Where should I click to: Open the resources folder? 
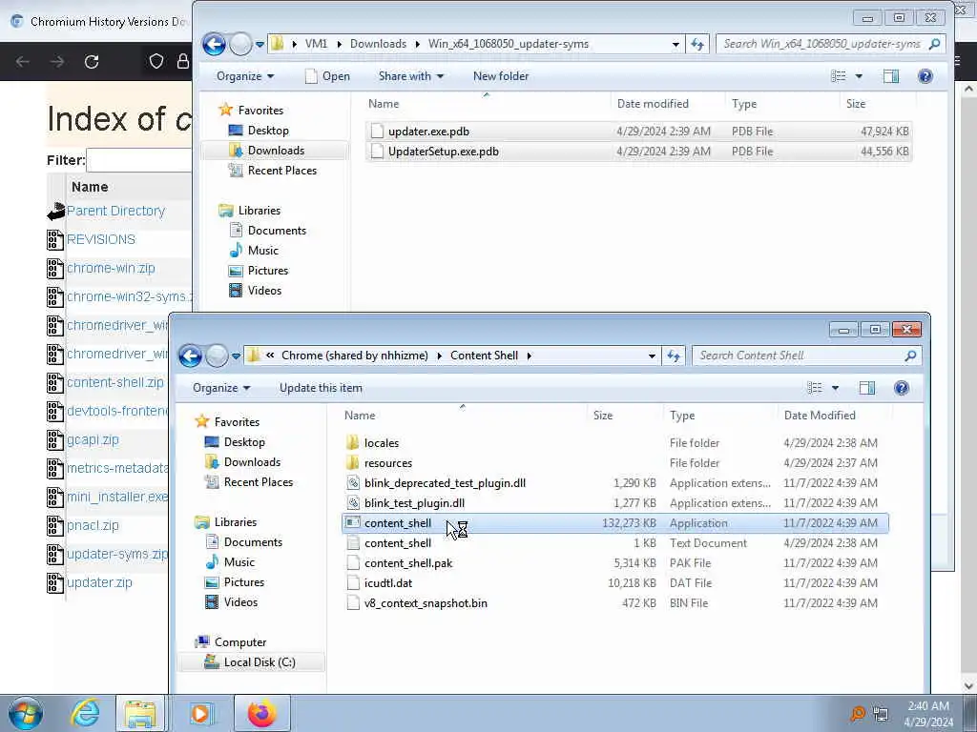coord(388,463)
